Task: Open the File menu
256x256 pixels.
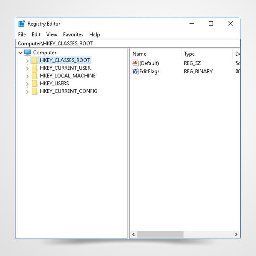Action: tap(22, 35)
